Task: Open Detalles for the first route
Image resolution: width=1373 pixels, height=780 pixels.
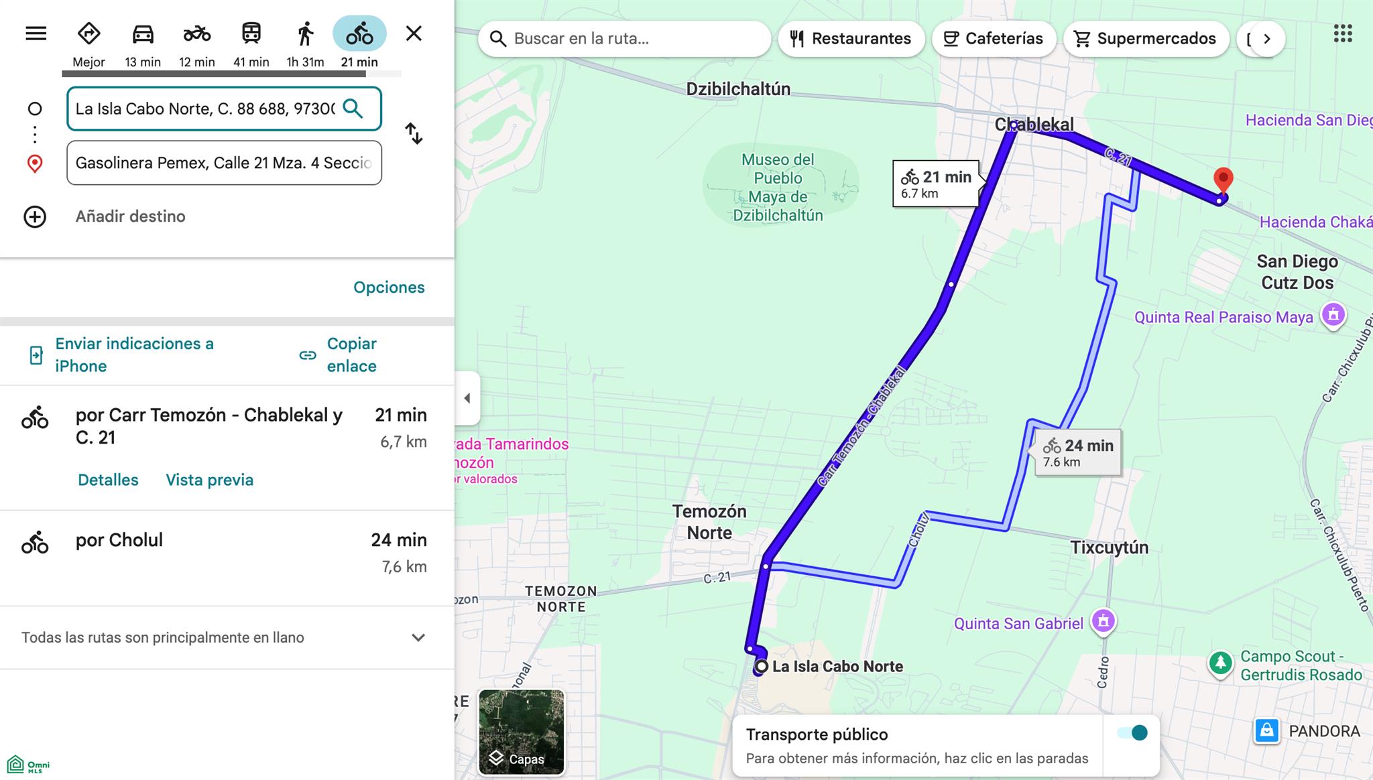Action: click(x=108, y=480)
